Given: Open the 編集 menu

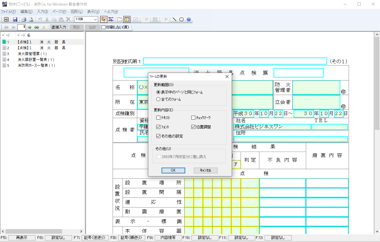Looking at the screenshot, I should 26,11.
